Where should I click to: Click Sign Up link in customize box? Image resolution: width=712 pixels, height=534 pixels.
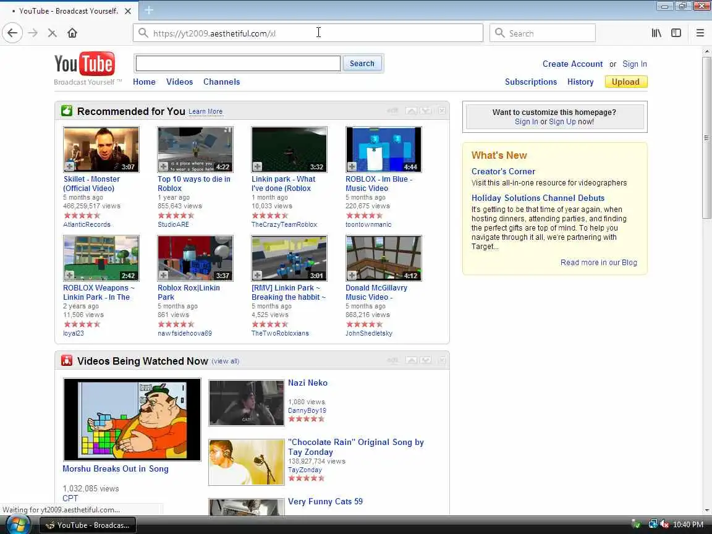tap(562, 122)
